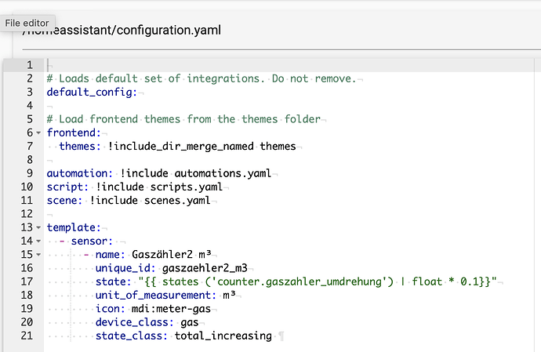Viewport: 541px width, 352px height.
Task: Select line number 21 in the gutter
Action: pyautogui.click(x=27, y=336)
